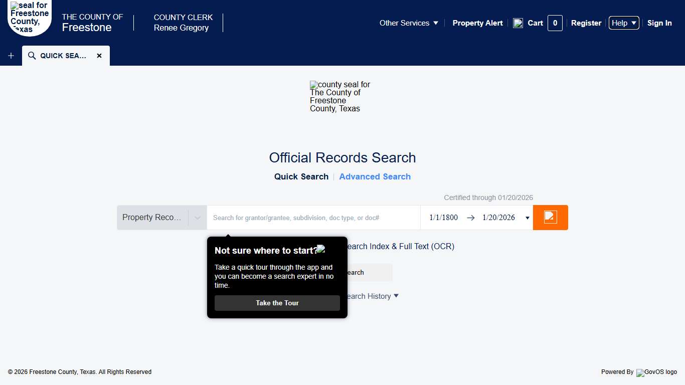The width and height of the screenshot is (685, 385).
Task: Click the orange search icon button
Action: click(550, 218)
